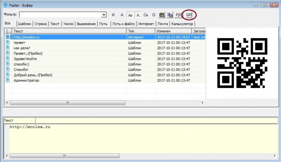Switch to the Число tab
Screen dimensions: 281x162
69,24
